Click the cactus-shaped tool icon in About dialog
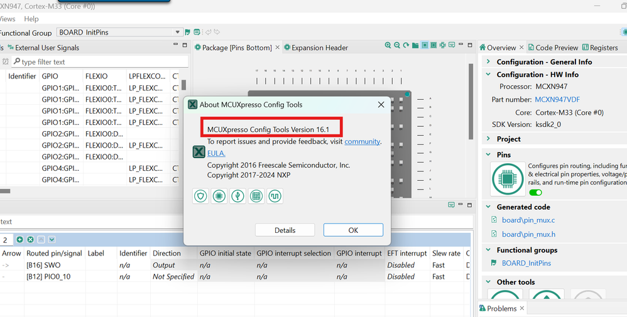The image size is (627, 317). coord(238,196)
